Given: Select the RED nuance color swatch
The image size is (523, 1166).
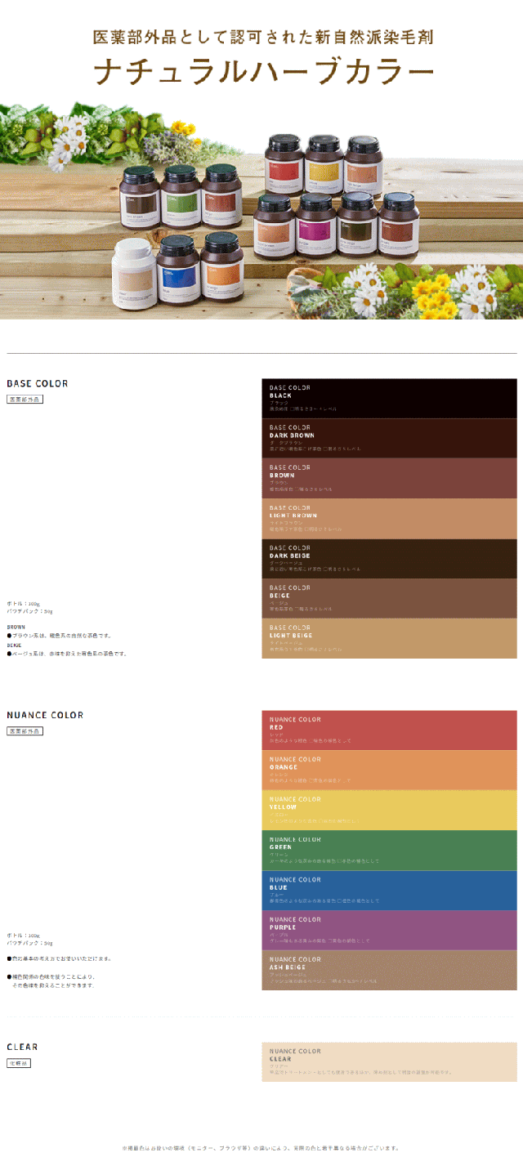Looking at the screenshot, I should [389, 730].
